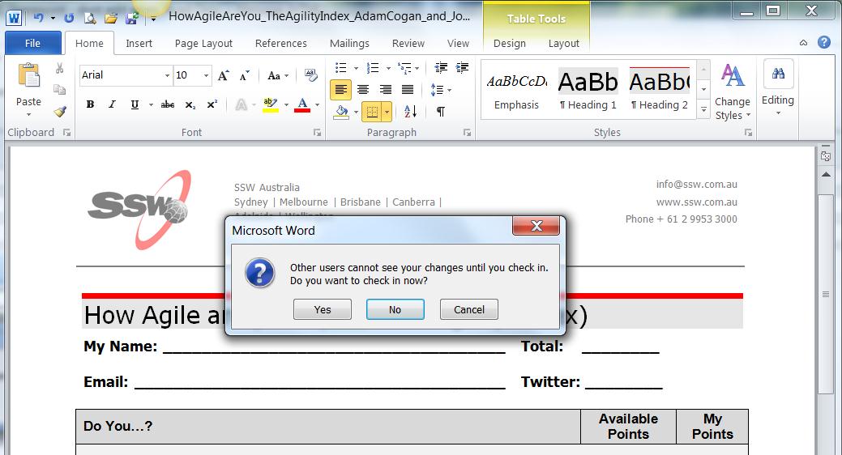Open the Design tab under Table Tools

[509, 44]
